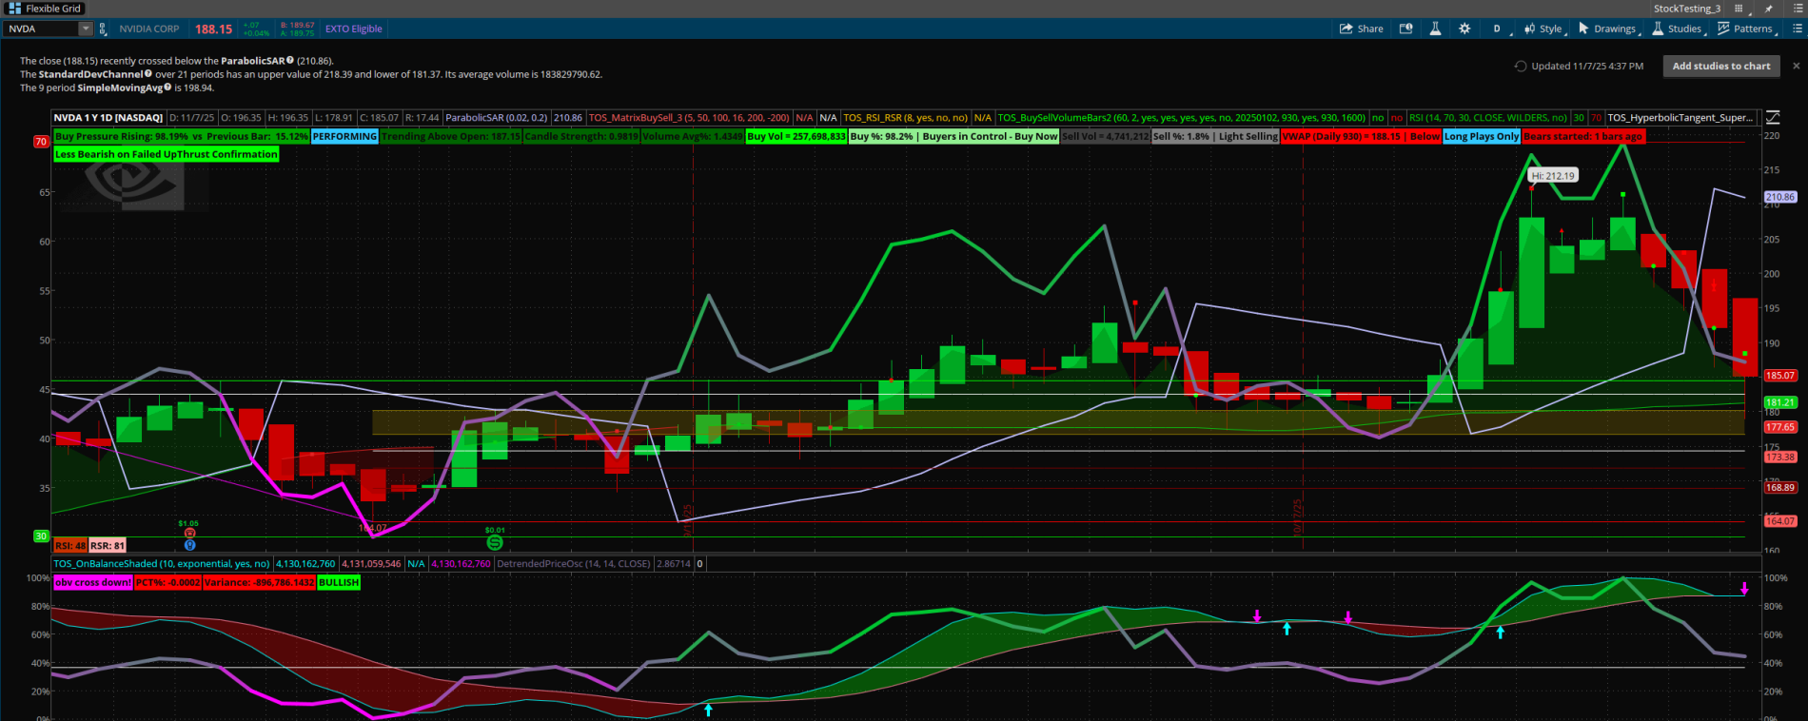
Task: Click the blue lightbulb event marker
Action: [x=189, y=545]
